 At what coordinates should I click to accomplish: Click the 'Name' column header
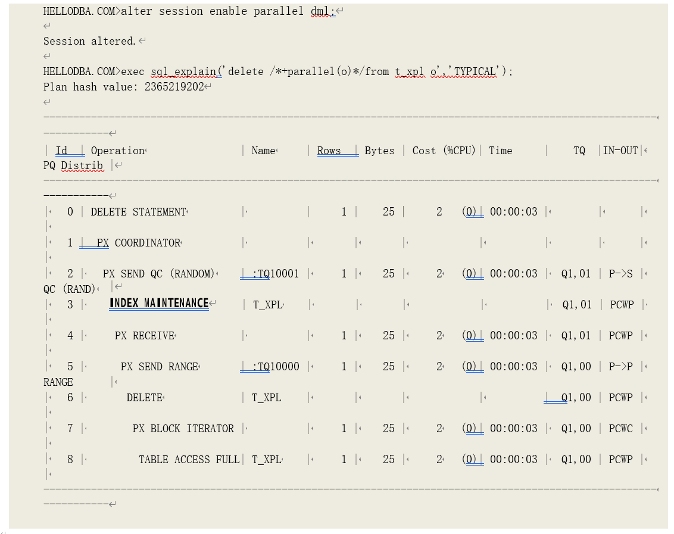coord(264,151)
